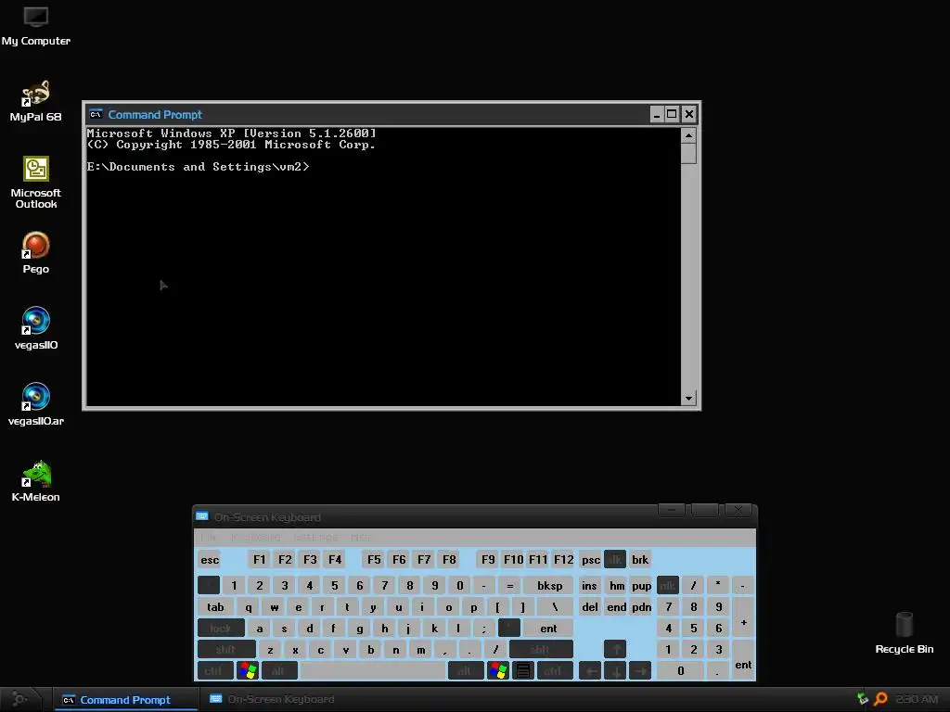The height and width of the screenshot is (712, 950).
Task: Click the green system tray icon
Action: (863, 699)
